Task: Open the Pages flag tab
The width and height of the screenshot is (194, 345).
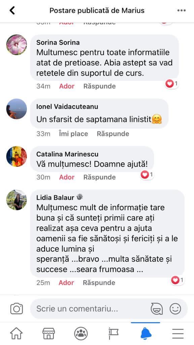Action: (113, 334)
